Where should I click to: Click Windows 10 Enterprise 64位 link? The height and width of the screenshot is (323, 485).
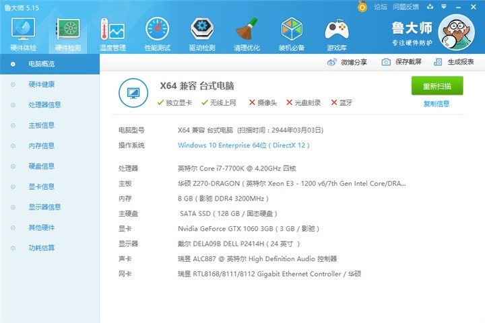pos(244,145)
